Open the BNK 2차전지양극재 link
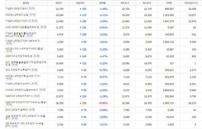Image resolution: width=202 pixels, height=129 pixels. pos(16,110)
